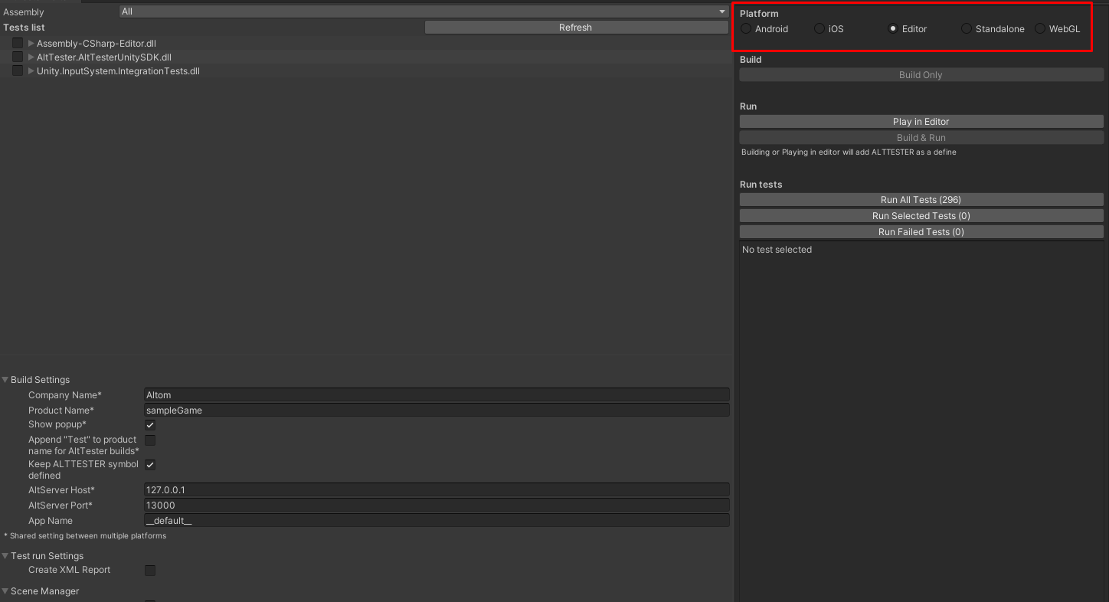
Task: Collapse the Test run Settings foldout
Action: [x=5, y=555]
